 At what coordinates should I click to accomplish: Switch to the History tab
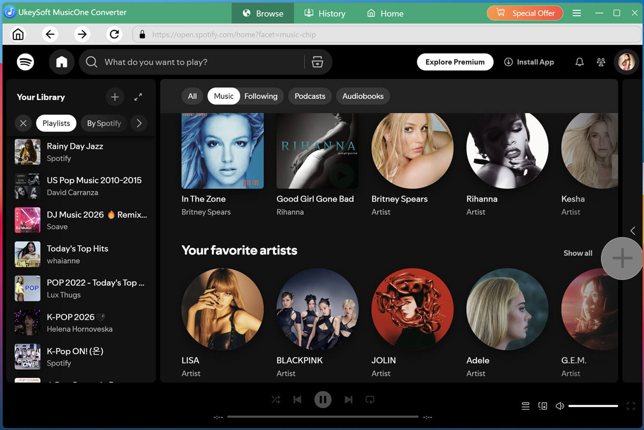(x=325, y=13)
